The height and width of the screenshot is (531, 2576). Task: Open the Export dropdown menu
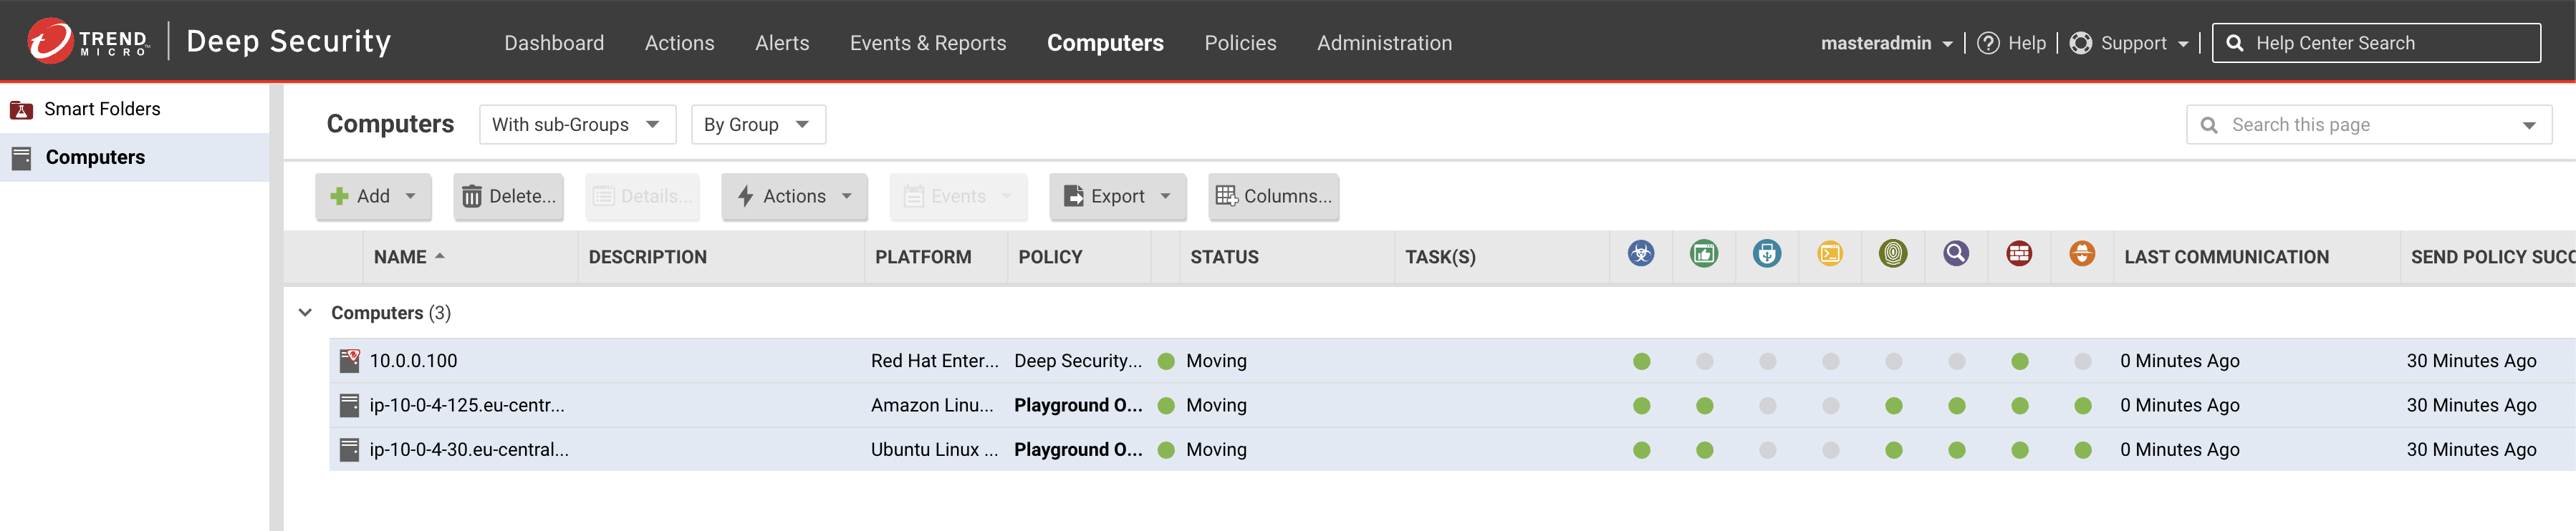click(x=1117, y=197)
